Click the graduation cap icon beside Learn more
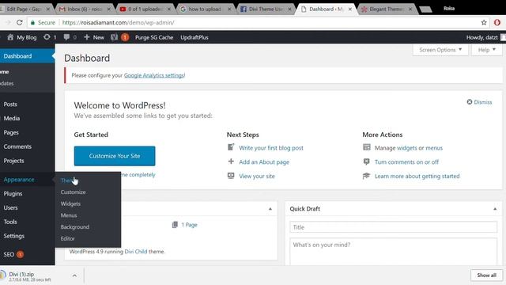Viewport: 506px width, 285px height. tap(366, 176)
